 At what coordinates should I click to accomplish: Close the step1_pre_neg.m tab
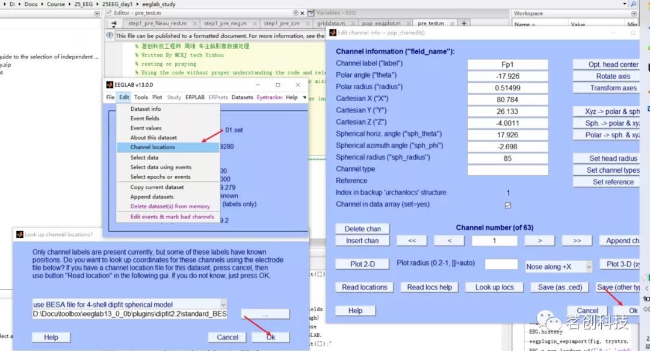click(255, 23)
